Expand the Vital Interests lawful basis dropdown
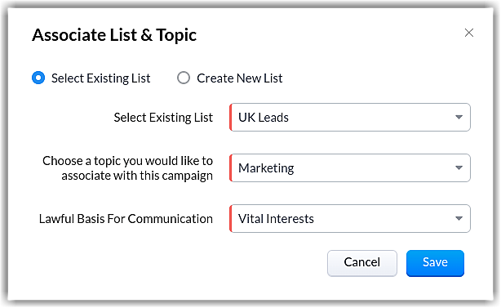The image size is (501, 308). point(350,218)
